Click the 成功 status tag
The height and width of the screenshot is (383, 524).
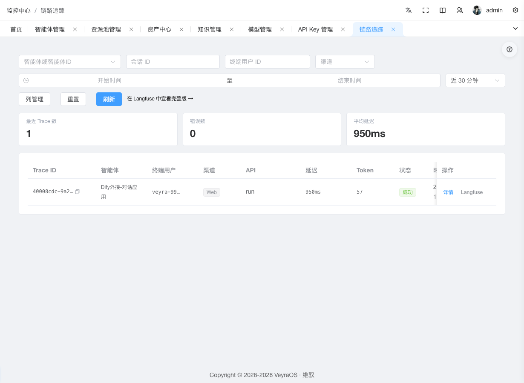[x=408, y=192]
